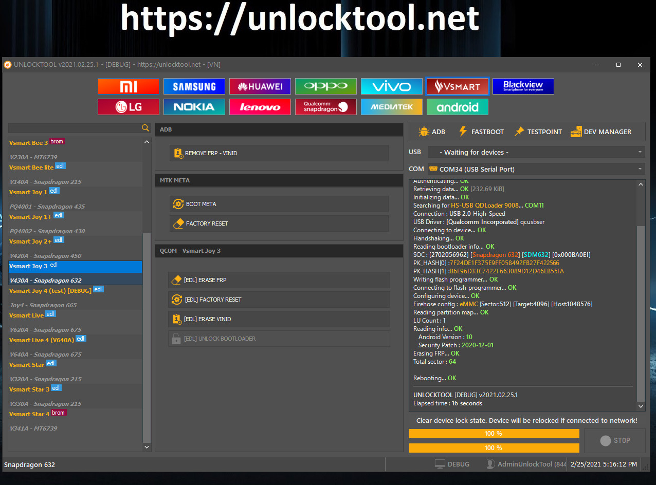Select the Vivo brand icon

(x=392, y=86)
